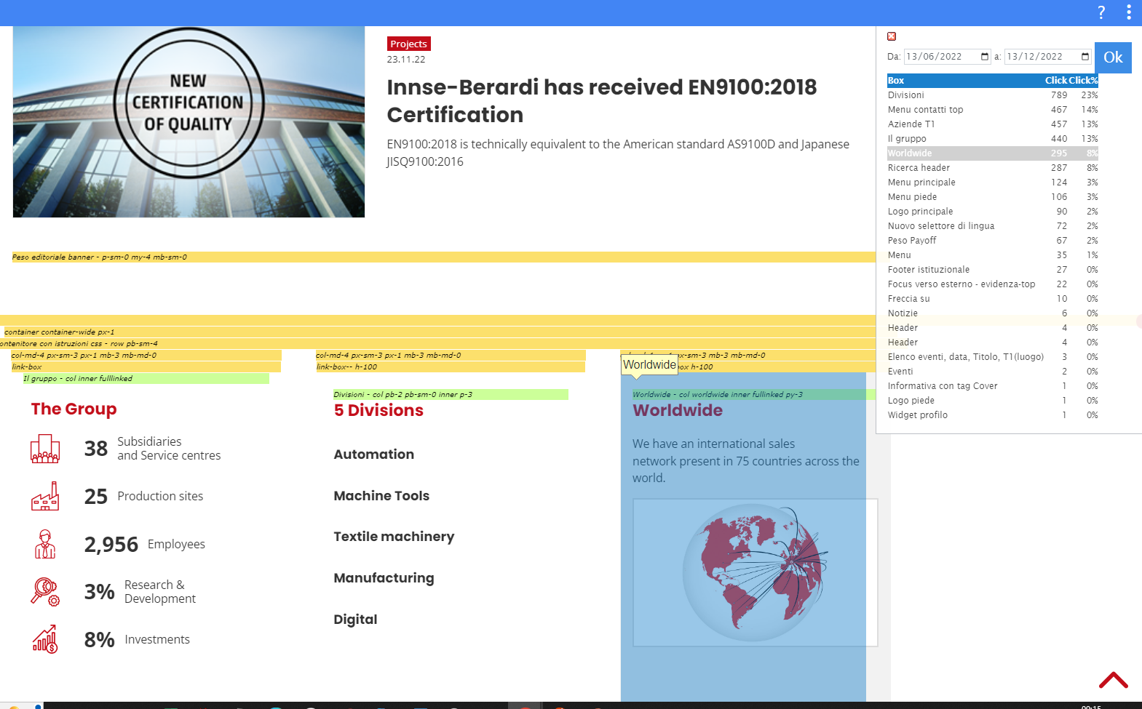Click the start date field 13/06/2022
The height and width of the screenshot is (709, 1142).
click(x=947, y=57)
